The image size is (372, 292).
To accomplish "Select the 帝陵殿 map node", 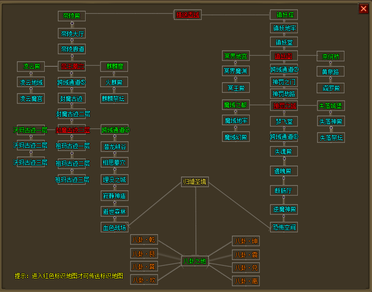I will 72,16.
